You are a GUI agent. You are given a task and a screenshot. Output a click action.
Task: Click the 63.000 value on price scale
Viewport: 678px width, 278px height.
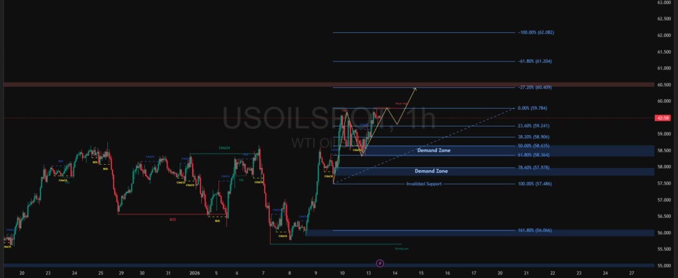(x=662, y=3)
